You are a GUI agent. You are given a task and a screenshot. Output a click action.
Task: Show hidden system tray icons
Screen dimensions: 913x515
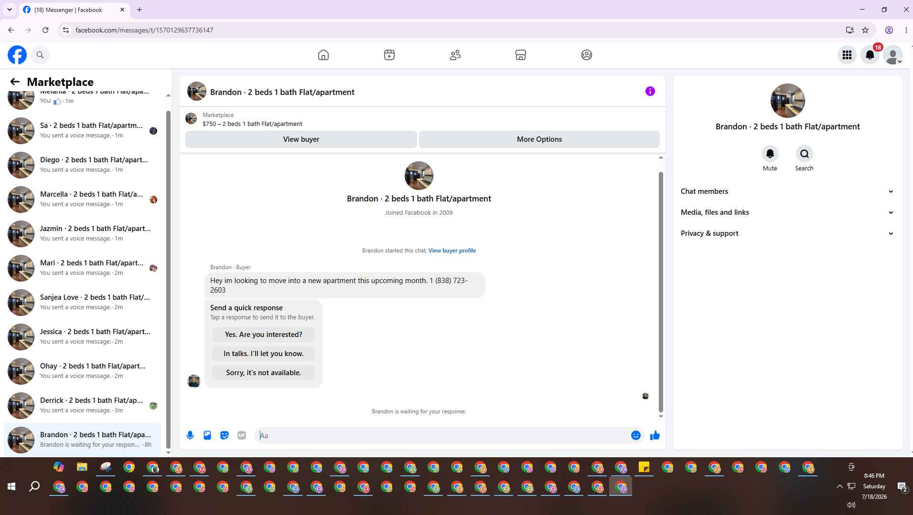coord(839,486)
